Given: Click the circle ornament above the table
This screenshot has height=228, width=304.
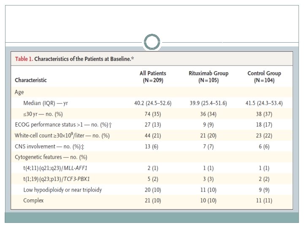Looking at the screenshot, I should pyautogui.click(x=152, y=42).
